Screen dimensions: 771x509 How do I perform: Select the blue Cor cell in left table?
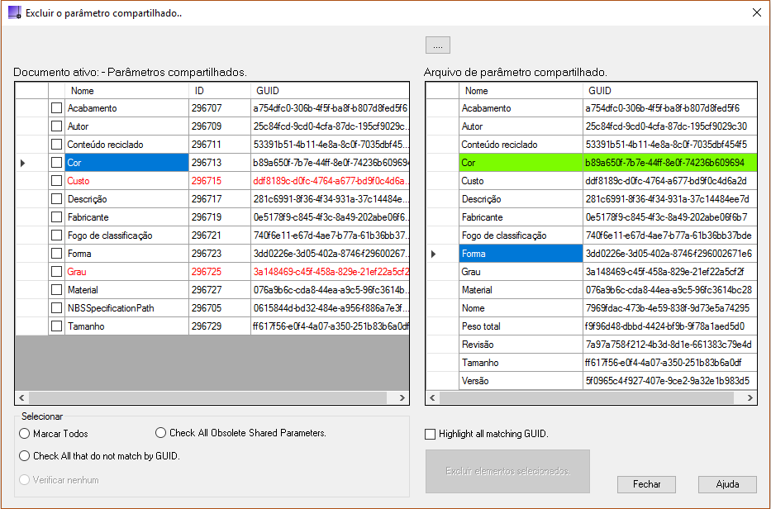127,163
